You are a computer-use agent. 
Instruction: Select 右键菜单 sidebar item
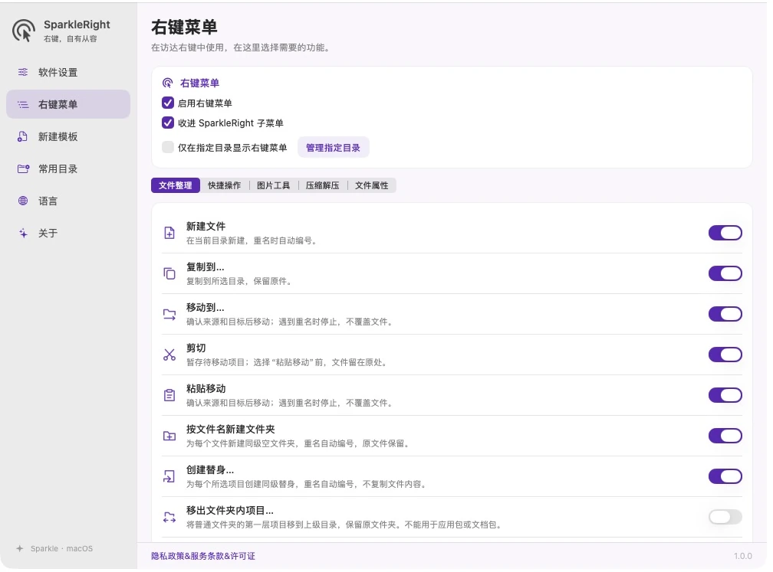click(x=68, y=104)
